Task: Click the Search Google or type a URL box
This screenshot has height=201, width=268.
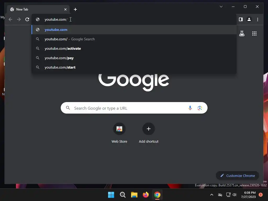Action: [x=134, y=108]
